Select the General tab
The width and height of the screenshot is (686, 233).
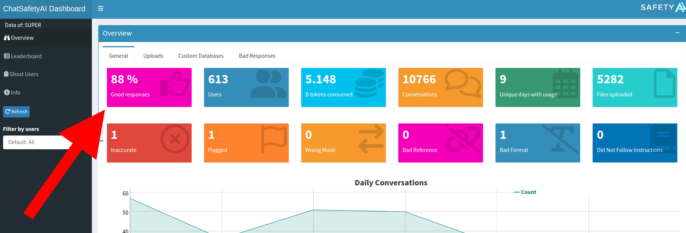(119, 56)
